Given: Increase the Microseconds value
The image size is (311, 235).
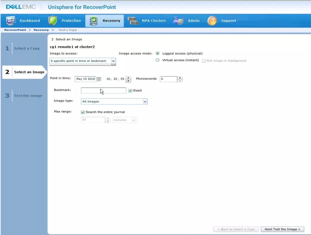Looking at the screenshot, I should click(180, 78).
